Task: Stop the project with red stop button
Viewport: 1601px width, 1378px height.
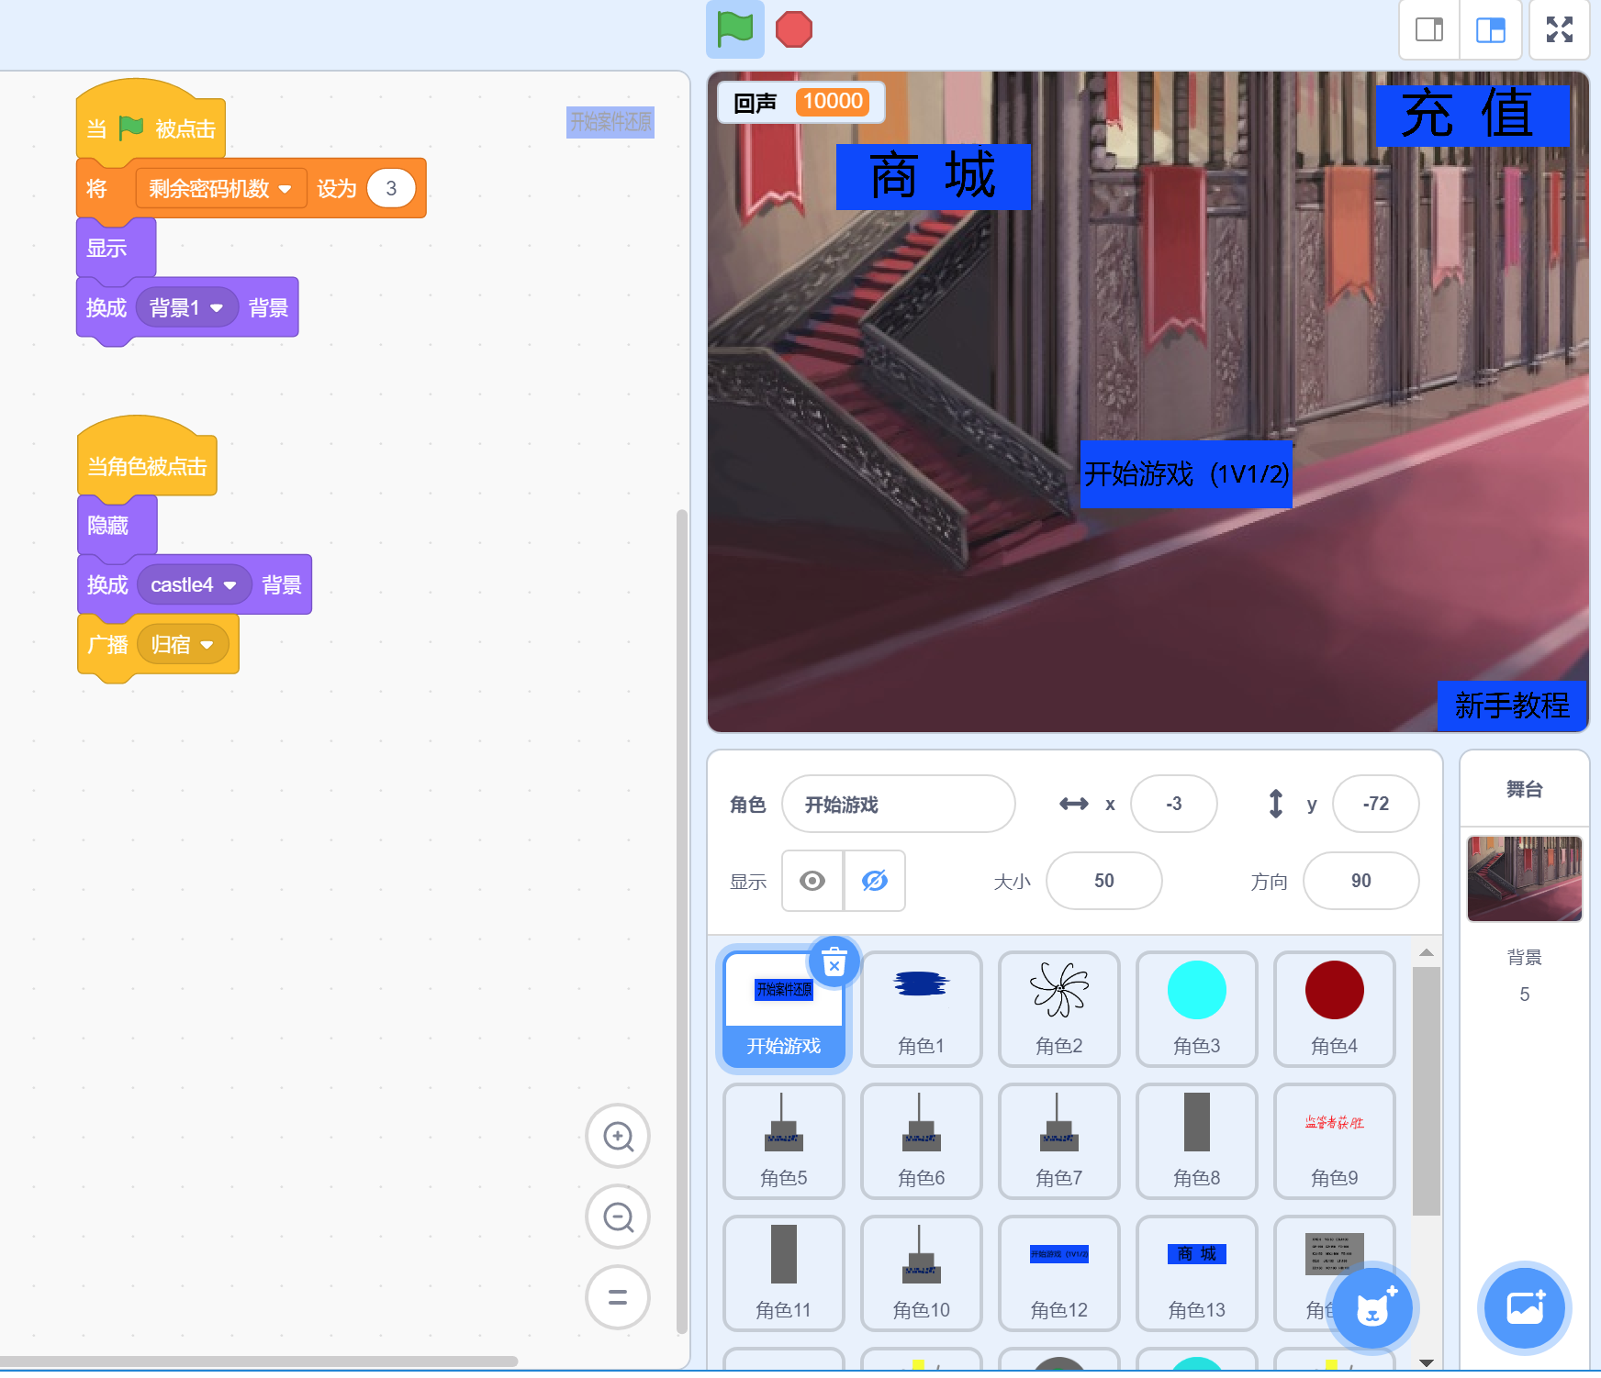Action: pyautogui.click(x=794, y=29)
